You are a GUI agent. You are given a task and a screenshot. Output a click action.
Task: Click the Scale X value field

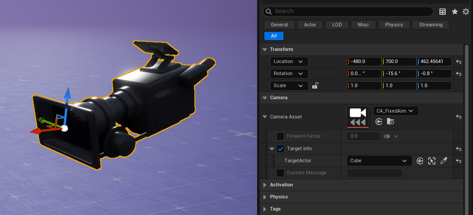[x=364, y=86]
